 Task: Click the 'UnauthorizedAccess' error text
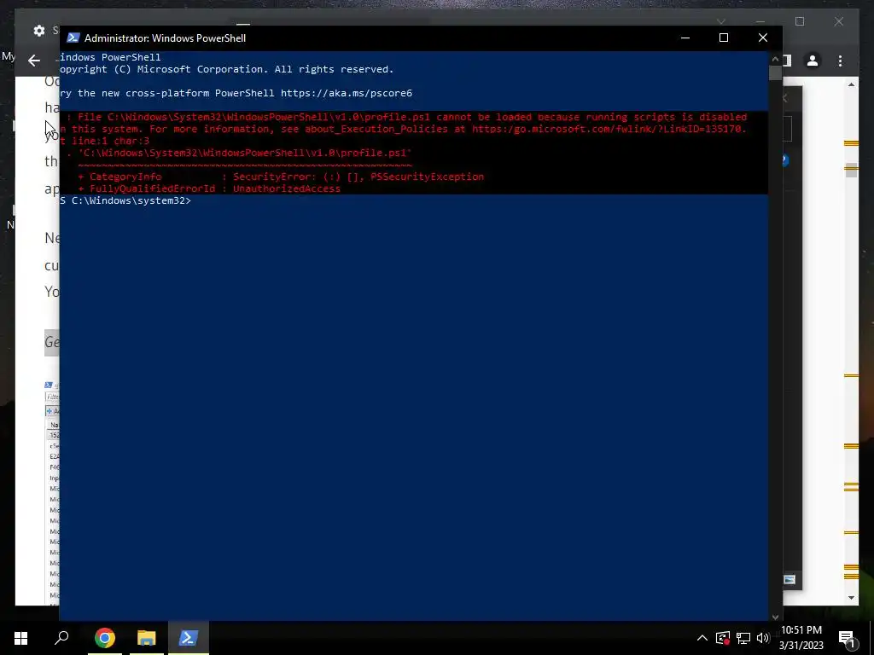(287, 188)
